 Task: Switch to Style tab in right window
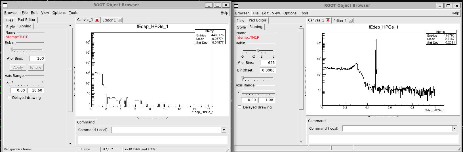pos(241,27)
